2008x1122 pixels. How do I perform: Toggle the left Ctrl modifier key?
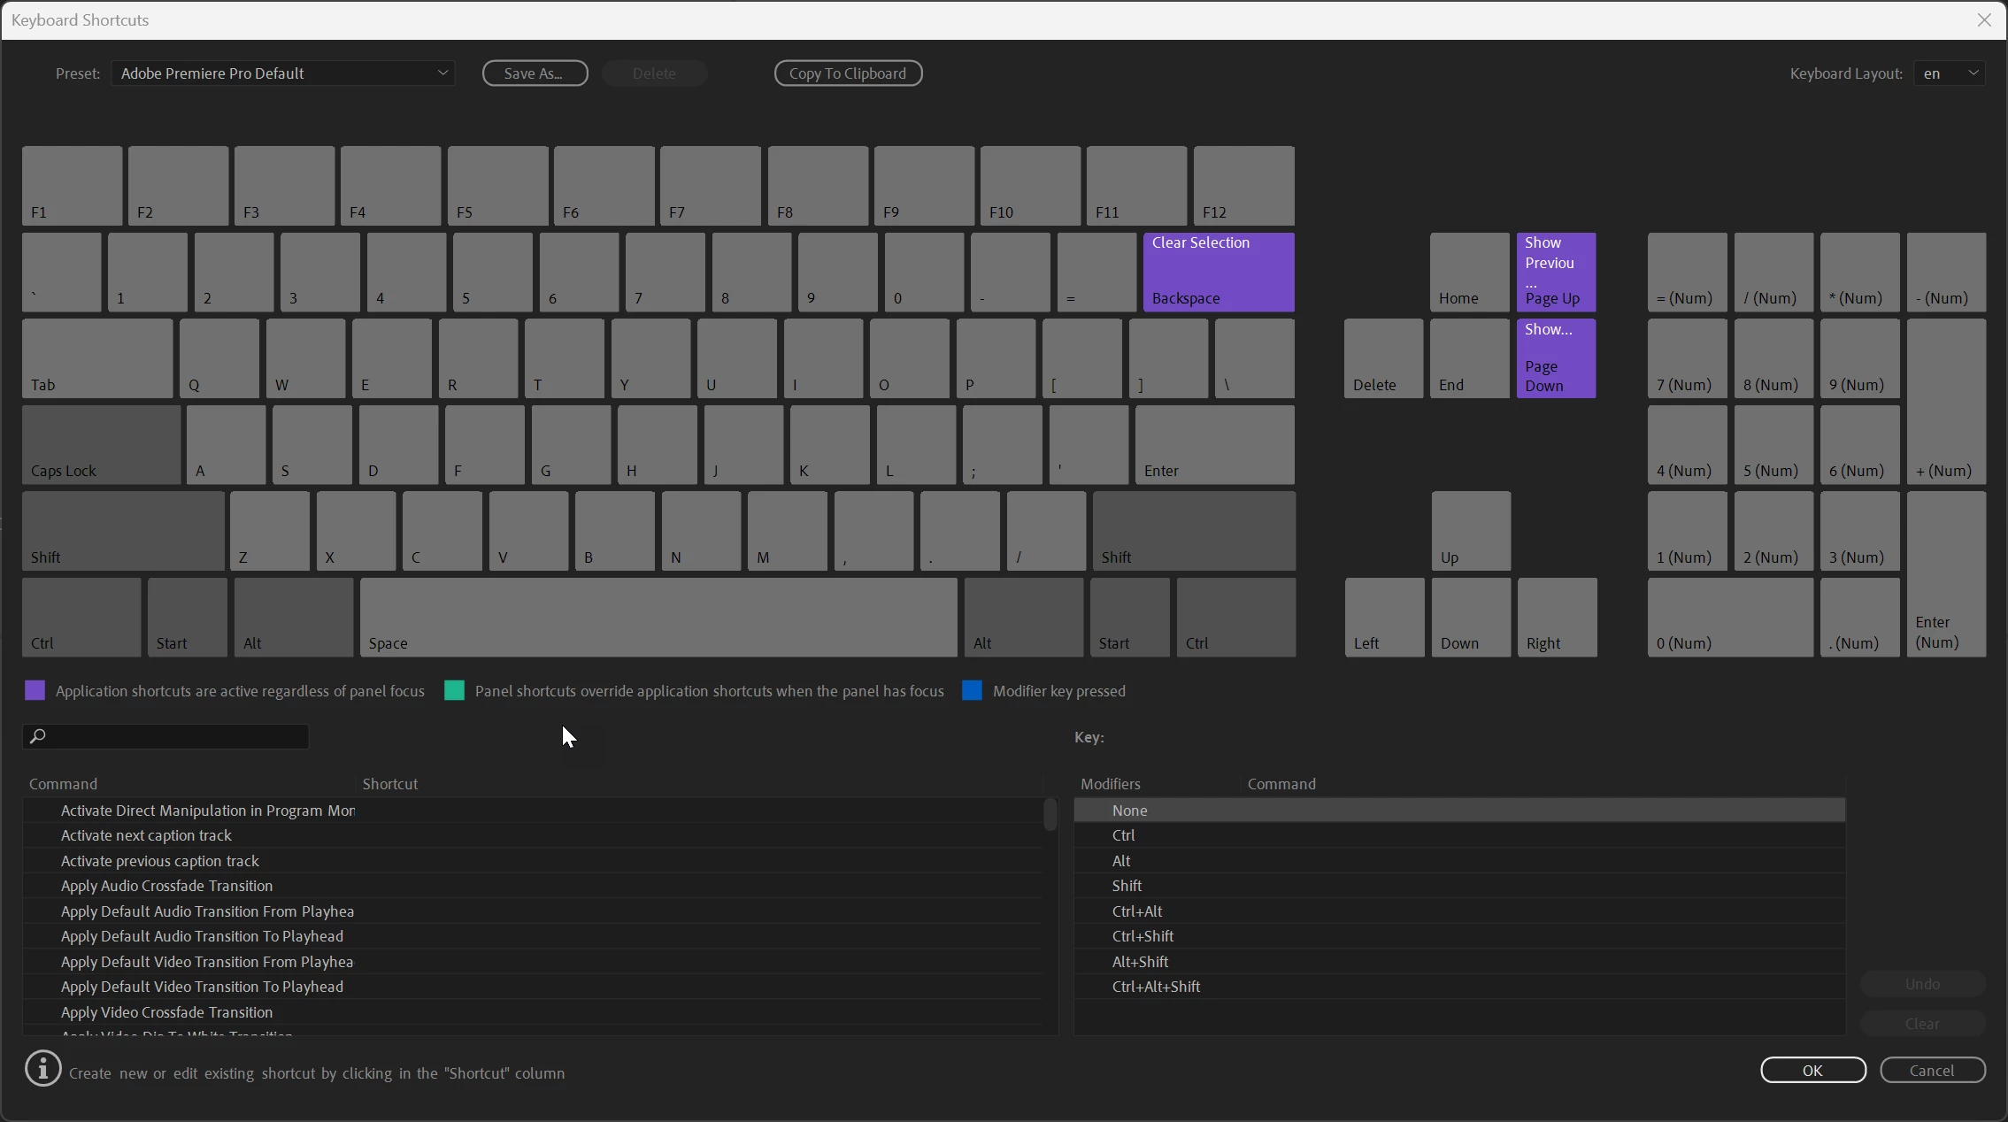(x=81, y=617)
